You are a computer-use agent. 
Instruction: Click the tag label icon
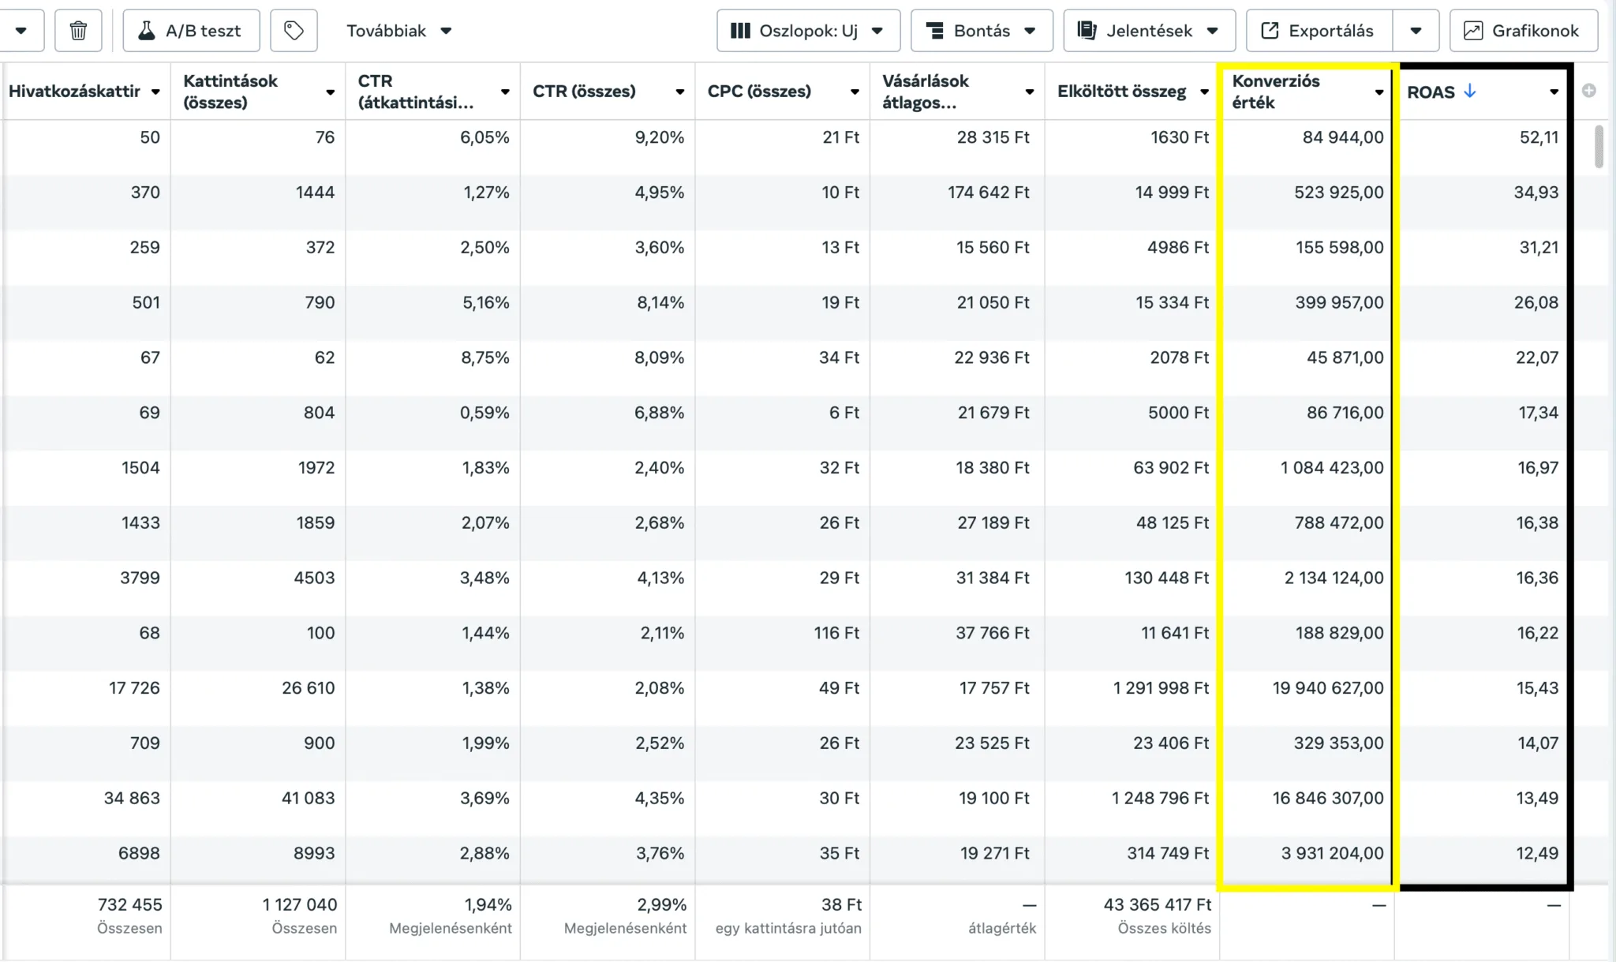(x=294, y=31)
